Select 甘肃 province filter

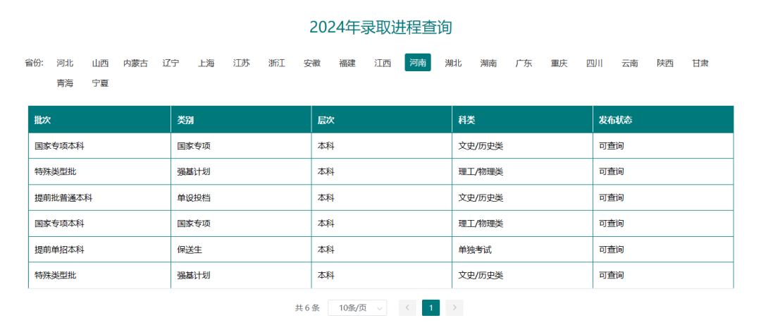click(700, 63)
